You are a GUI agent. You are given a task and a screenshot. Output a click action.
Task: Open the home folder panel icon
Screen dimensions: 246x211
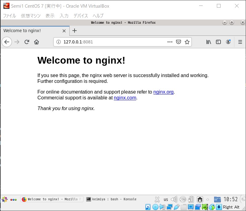(x=217, y=199)
